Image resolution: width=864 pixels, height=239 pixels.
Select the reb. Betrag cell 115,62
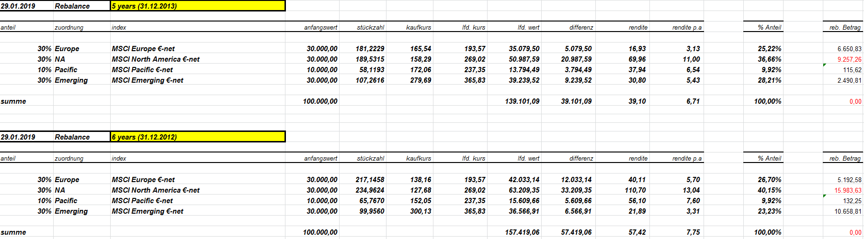click(853, 70)
